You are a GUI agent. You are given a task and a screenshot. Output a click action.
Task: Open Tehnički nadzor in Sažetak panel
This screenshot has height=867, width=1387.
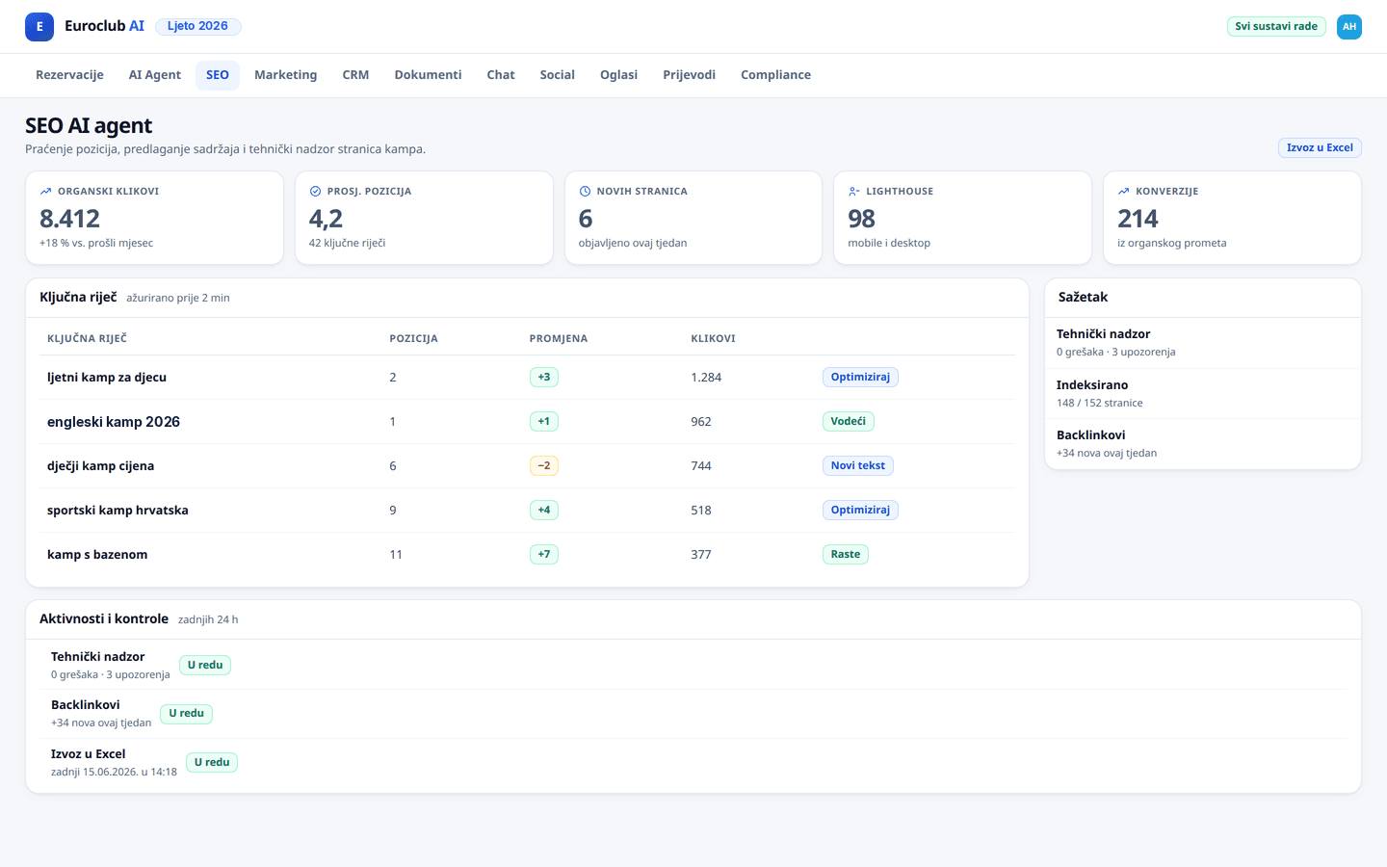[1202, 343]
